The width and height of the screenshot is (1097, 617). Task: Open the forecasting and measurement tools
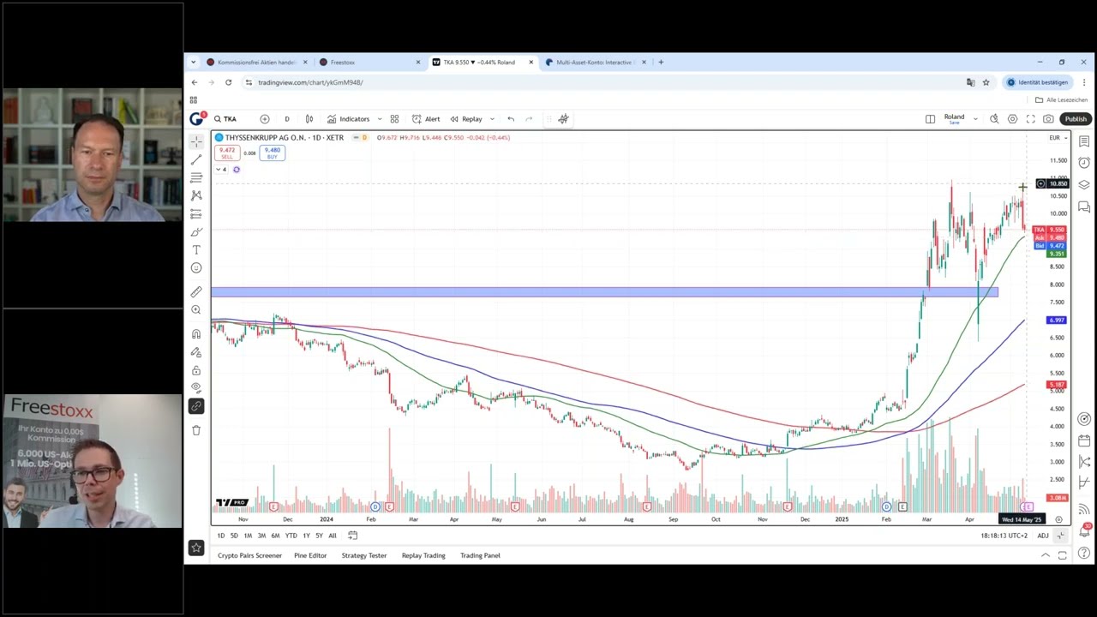coord(196,213)
